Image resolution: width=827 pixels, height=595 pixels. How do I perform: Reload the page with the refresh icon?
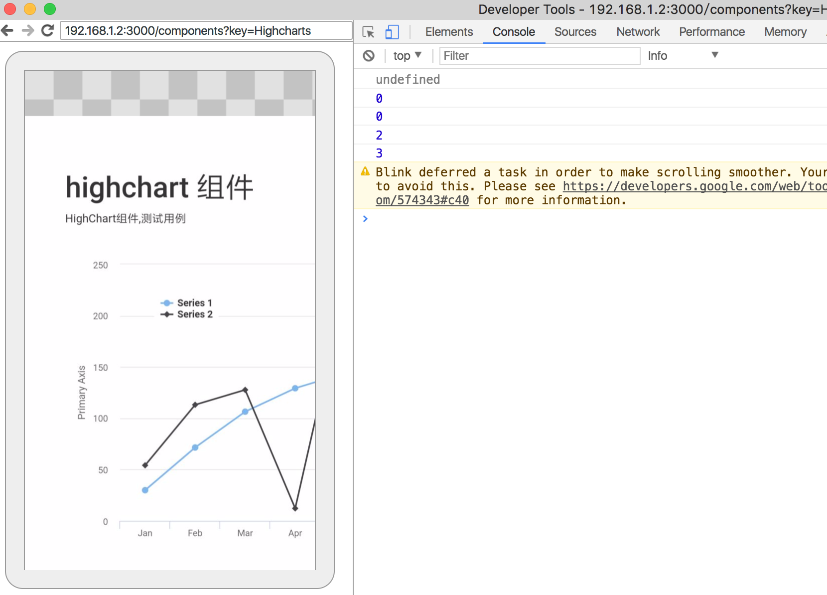point(47,31)
